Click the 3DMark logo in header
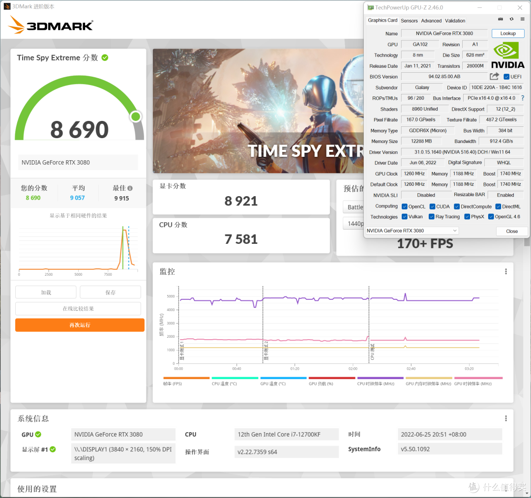Image resolution: width=531 pixels, height=498 pixels. point(50,25)
